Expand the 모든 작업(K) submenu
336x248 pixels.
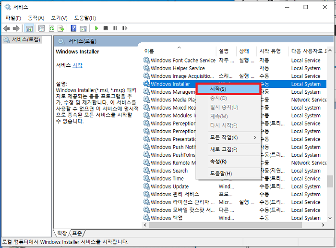(x=228, y=137)
